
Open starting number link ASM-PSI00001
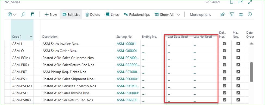(128, 93)
